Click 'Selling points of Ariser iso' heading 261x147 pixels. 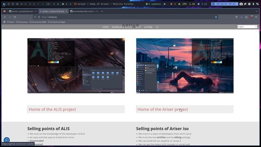(x=162, y=129)
